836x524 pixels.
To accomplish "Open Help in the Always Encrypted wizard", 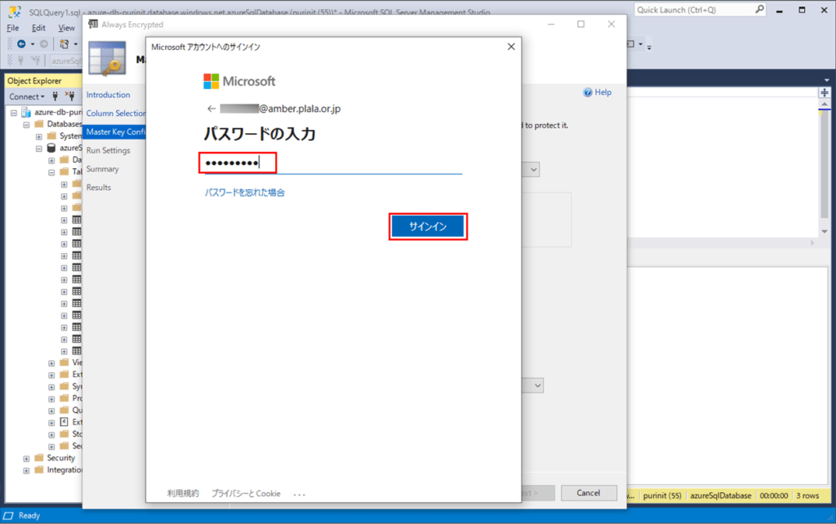I will click(597, 92).
